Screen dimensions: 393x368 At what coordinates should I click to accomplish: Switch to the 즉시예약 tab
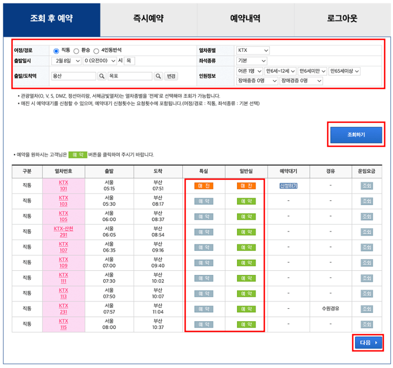pyautogui.click(x=147, y=18)
